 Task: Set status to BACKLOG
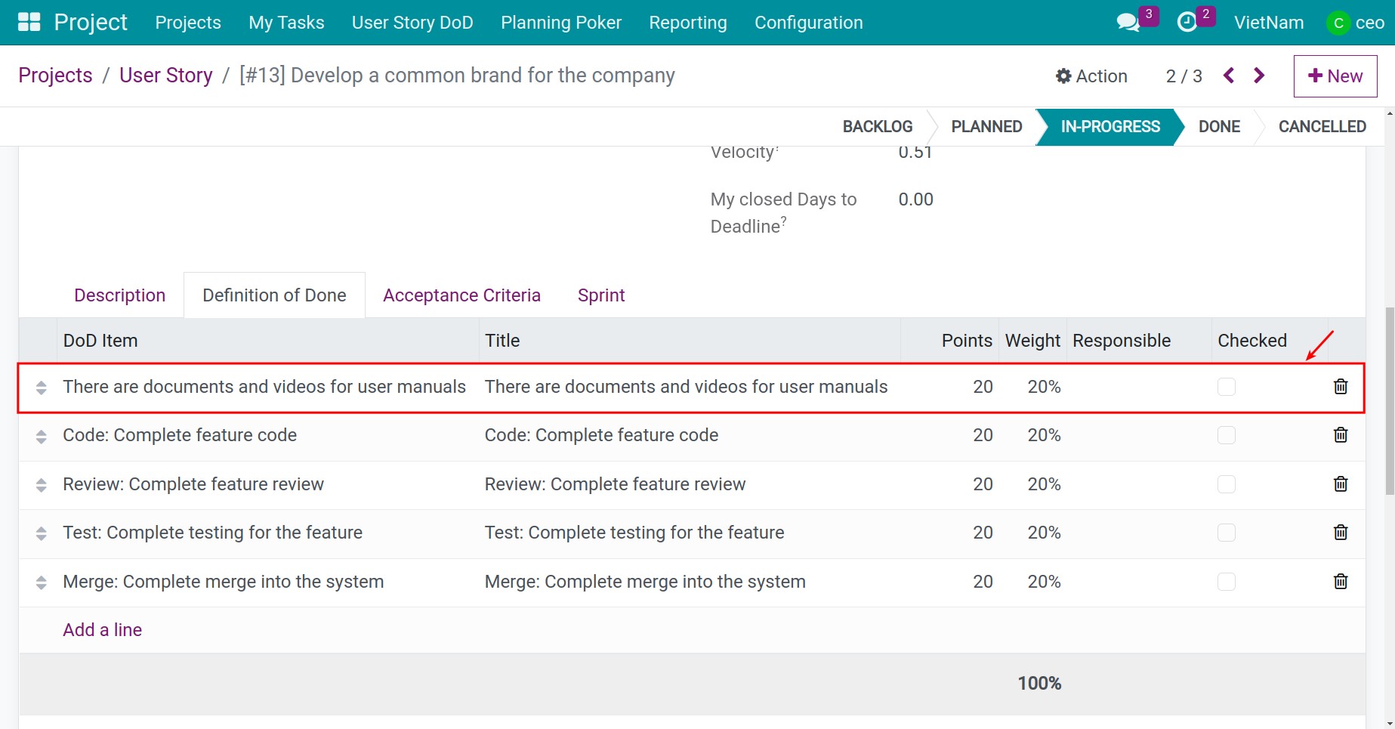pos(878,127)
